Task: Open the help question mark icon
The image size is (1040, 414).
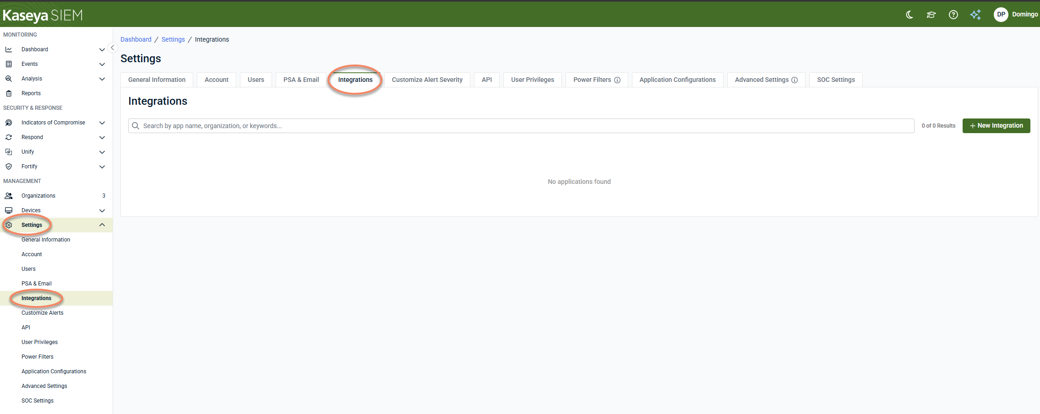Action: [x=953, y=15]
